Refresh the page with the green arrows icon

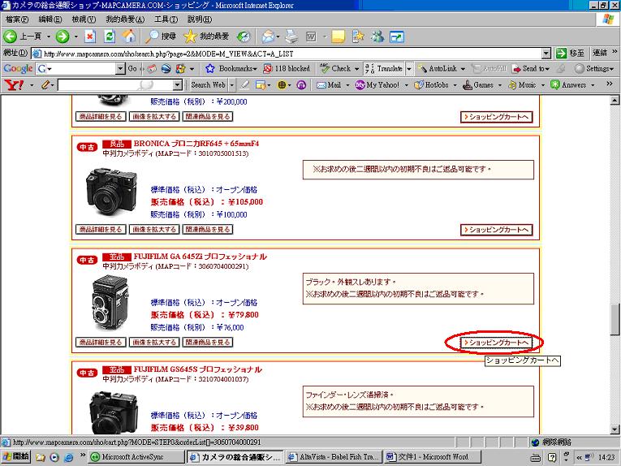110,37
